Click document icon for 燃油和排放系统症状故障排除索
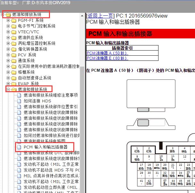 [19, 158]
